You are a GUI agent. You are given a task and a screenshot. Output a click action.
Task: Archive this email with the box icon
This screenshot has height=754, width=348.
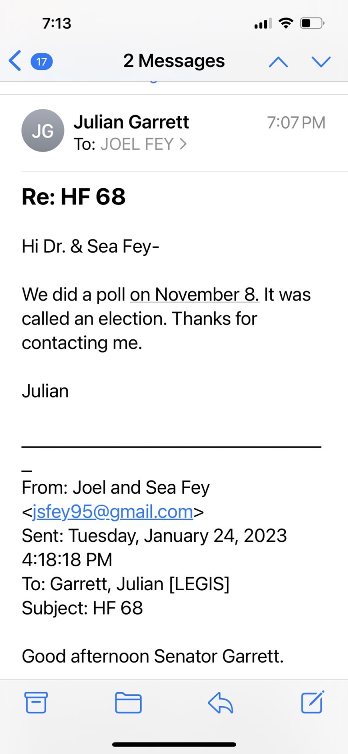click(x=36, y=702)
